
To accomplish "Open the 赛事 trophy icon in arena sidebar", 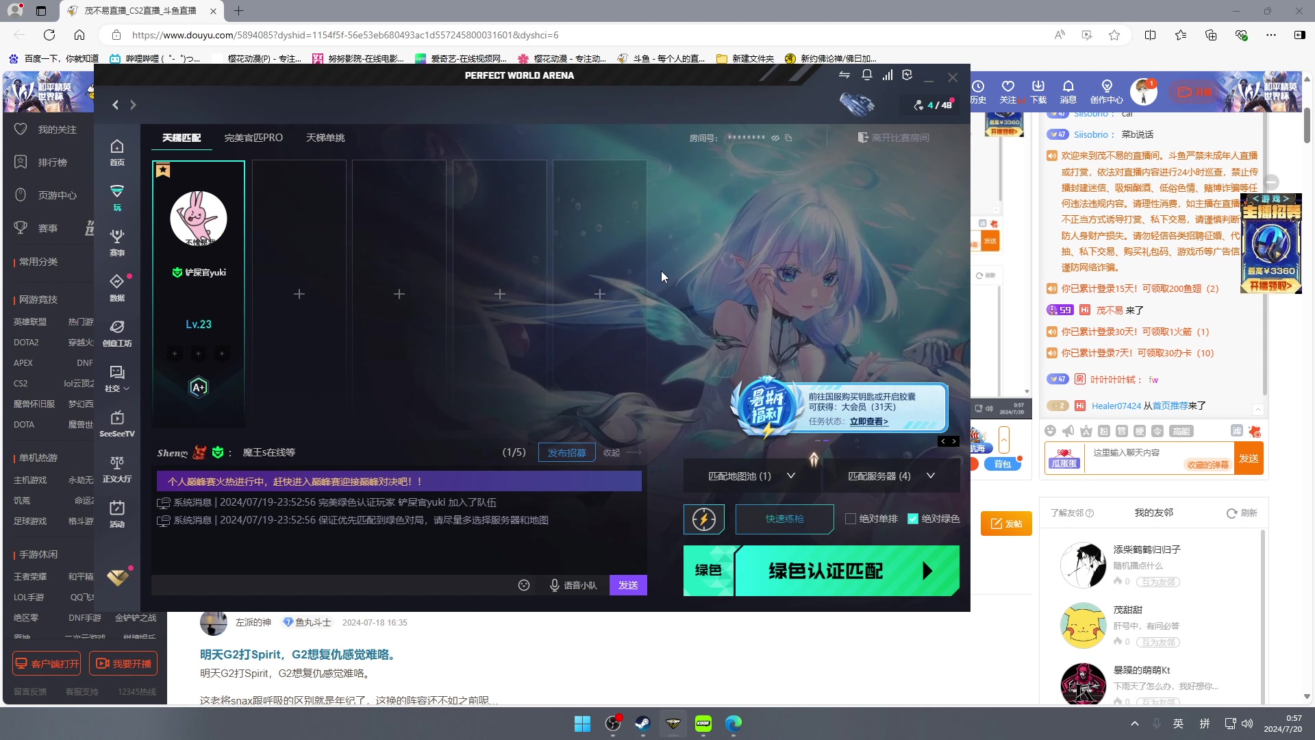I will coord(117,243).
